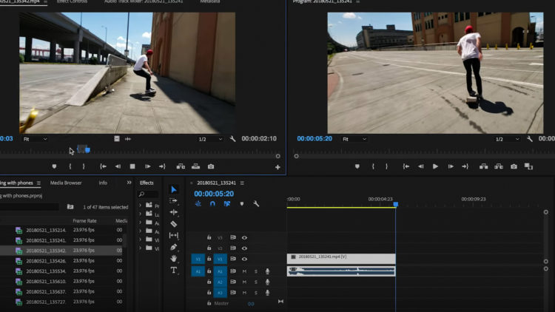Click Insert button in Source monitor
The image size is (555, 312).
(181, 166)
